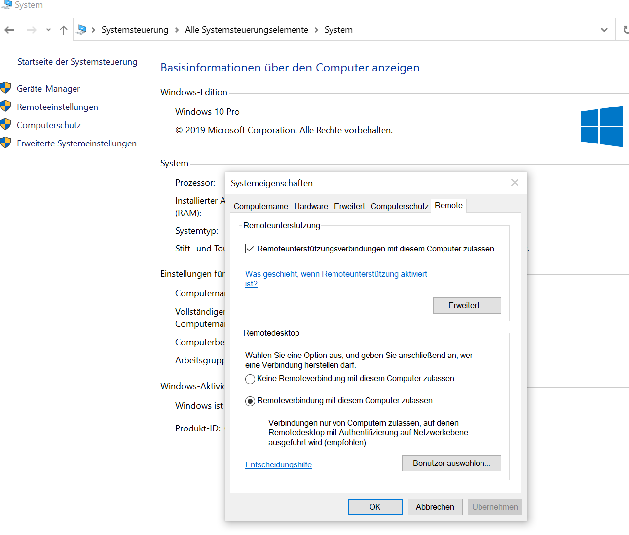This screenshot has height=535, width=629.
Task: Switch to the Hardware tab
Action: [311, 206]
